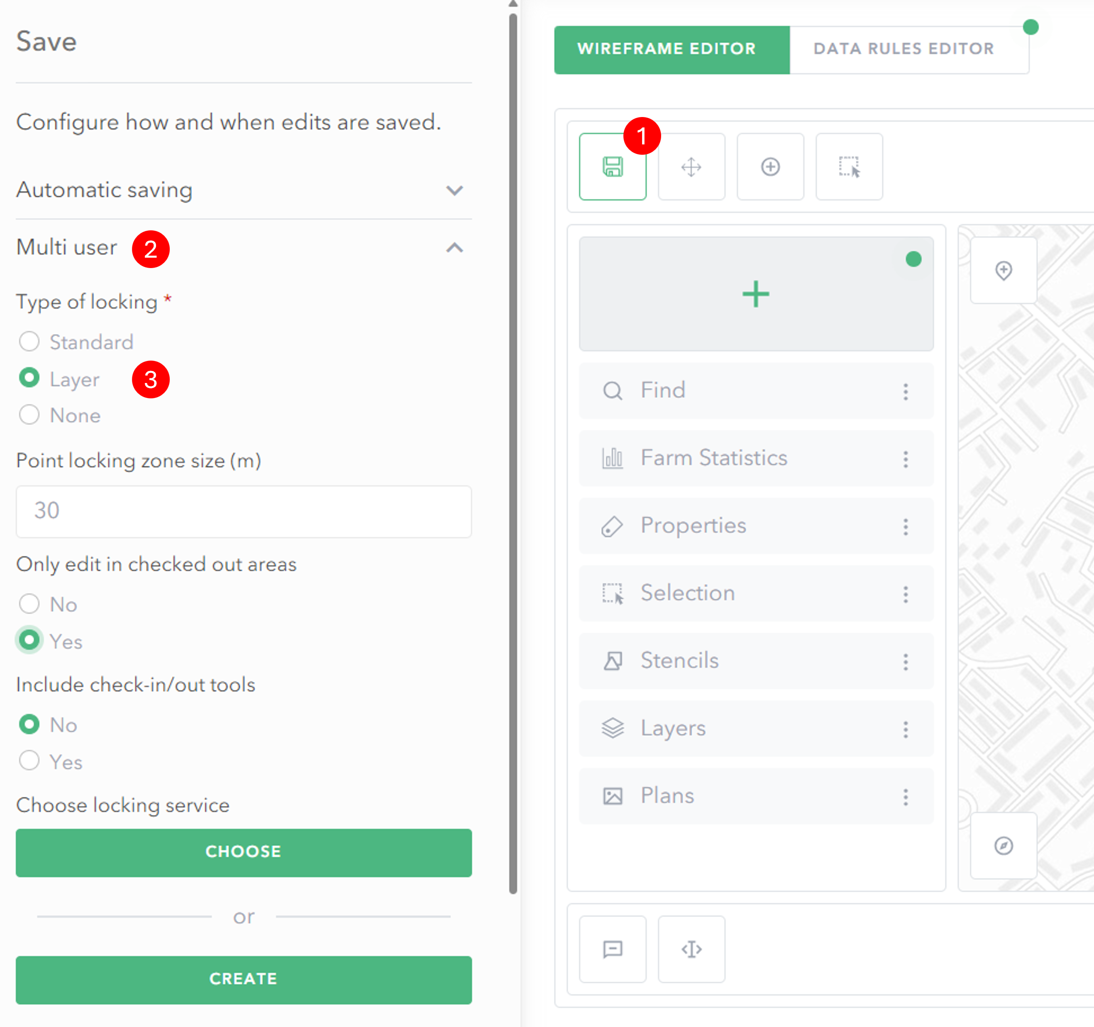This screenshot has width=1094, height=1027.
Task: Select Standard locking type
Action: (29, 342)
